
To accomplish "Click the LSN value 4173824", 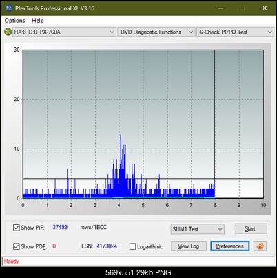I will [x=107, y=246].
